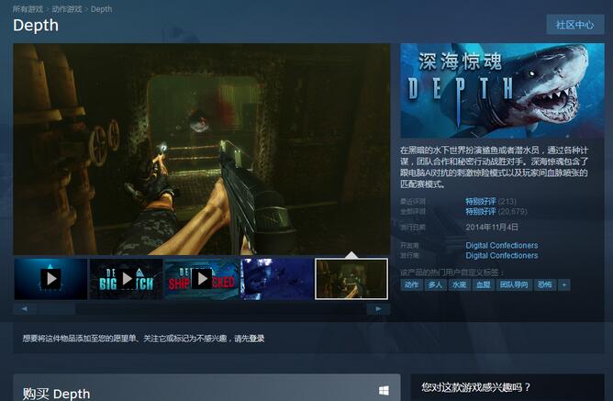Expand more tags with plus button

564,285
